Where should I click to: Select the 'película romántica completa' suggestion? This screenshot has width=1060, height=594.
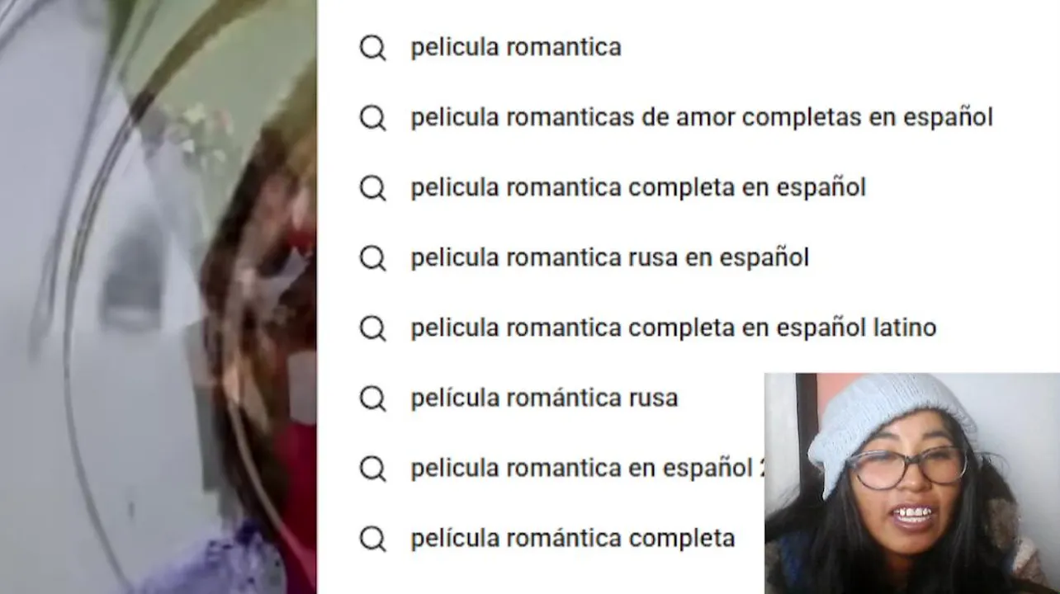coord(573,538)
